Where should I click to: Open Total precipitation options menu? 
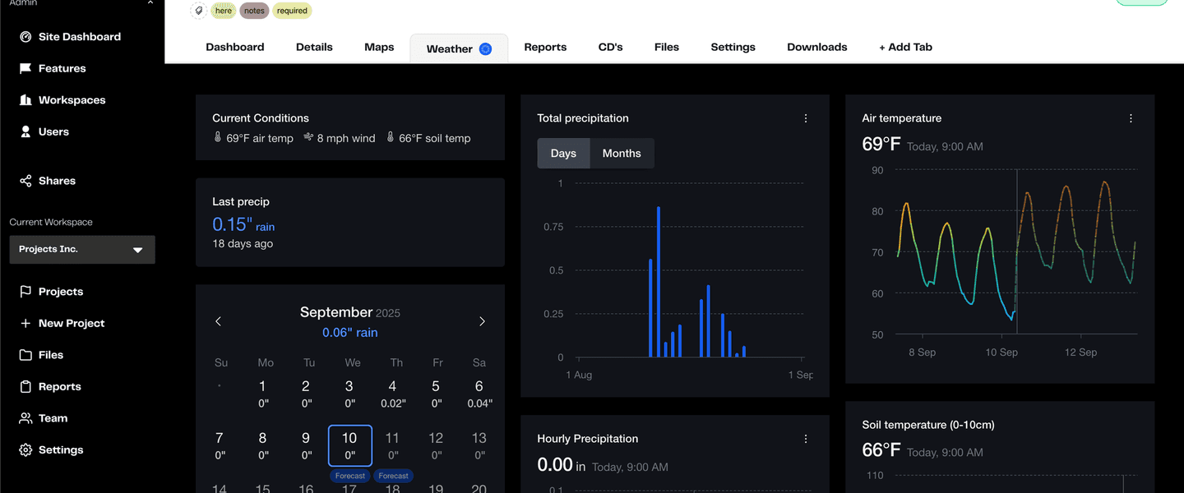click(806, 118)
